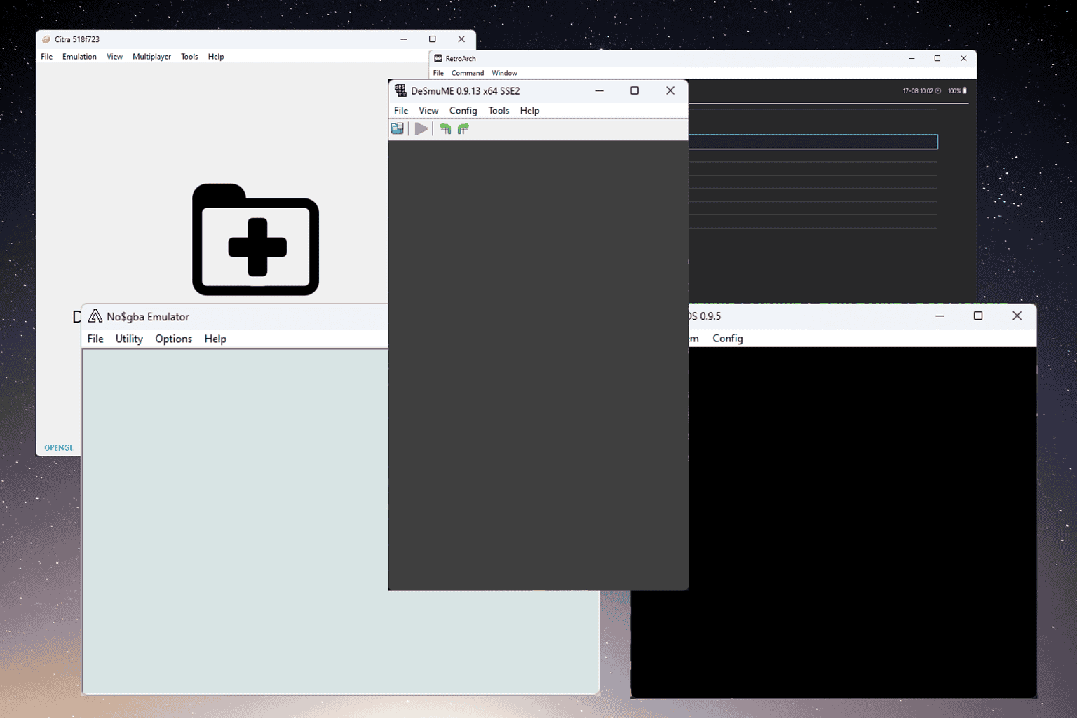Open the View menu in Citra
Screen dimensions: 1077x718
(114, 57)
